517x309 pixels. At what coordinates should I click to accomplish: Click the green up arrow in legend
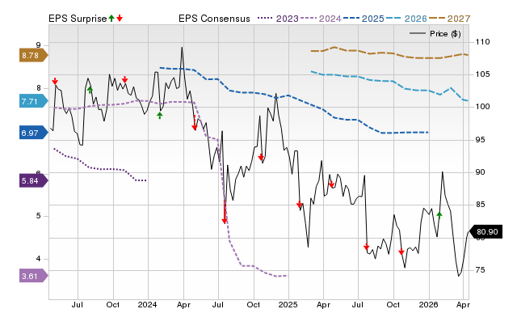[x=111, y=18]
